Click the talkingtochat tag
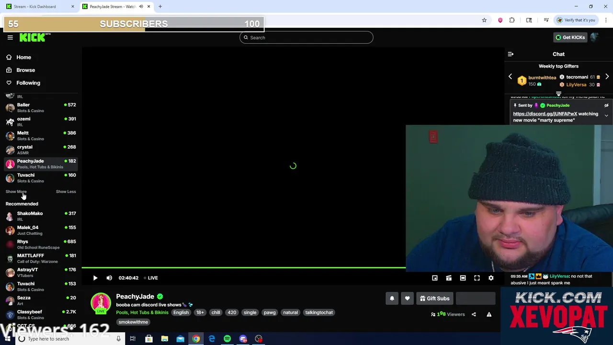Image resolution: width=613 pixels, height=345 pixels. click(319, 312)
